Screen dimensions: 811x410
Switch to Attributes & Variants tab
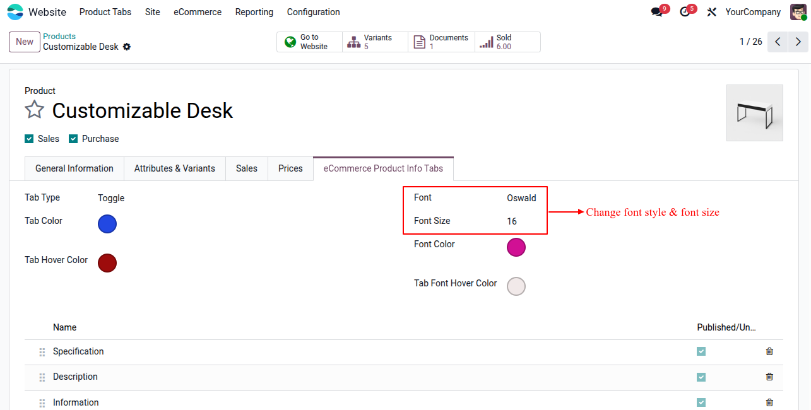pyautogui.click(x=175, y=168)
